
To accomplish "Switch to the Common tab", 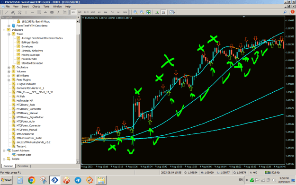I will click(x=9, y=166).
